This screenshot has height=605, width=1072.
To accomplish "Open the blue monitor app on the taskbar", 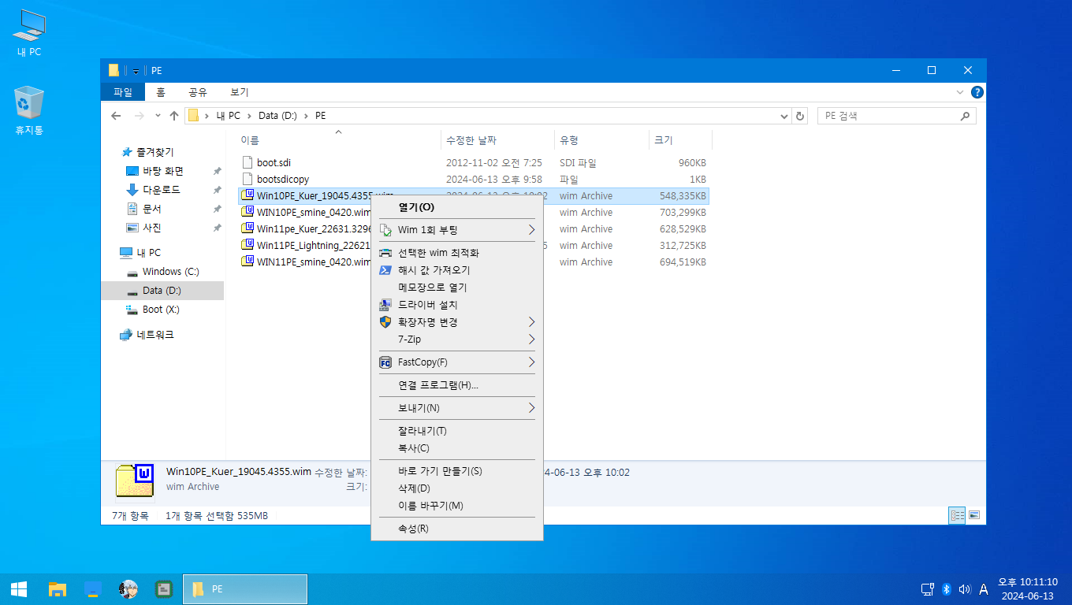I will point(93,588).
